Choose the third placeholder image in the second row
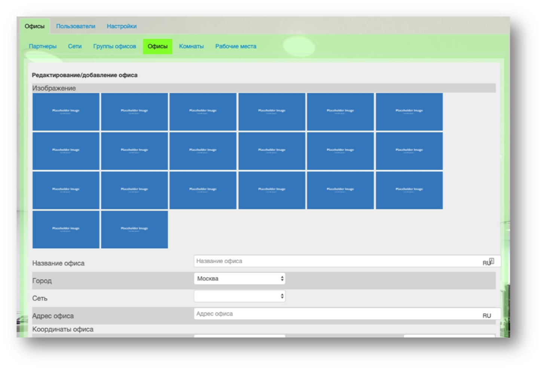This screenshot has width=542, height=369. point(203,151)
